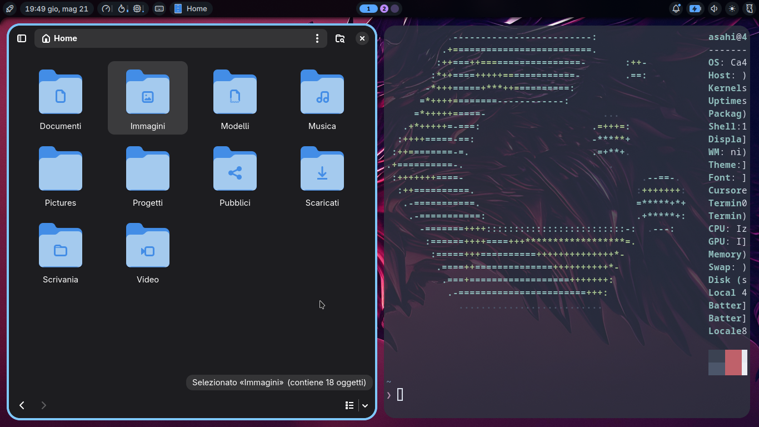
Task: Click the "Host" line in terminal
Action: (728, 75)
